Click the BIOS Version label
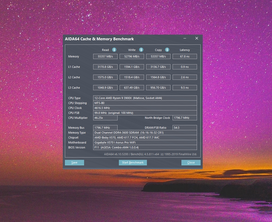 (77, 147)
